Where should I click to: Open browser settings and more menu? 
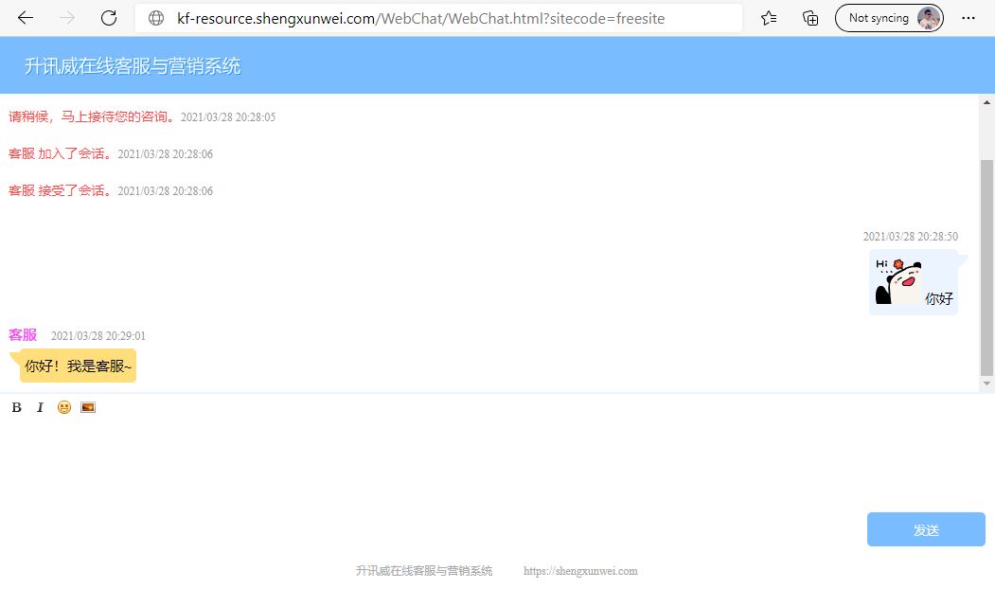click(968, 18)
